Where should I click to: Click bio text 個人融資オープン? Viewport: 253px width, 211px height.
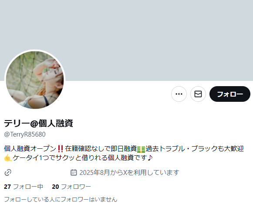(x=30, y=149)
